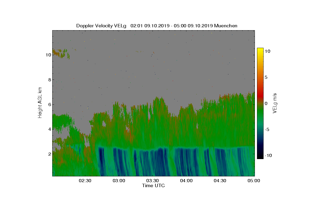Click the 'VELg m/s' colorbar label

[x=275, y=103]
